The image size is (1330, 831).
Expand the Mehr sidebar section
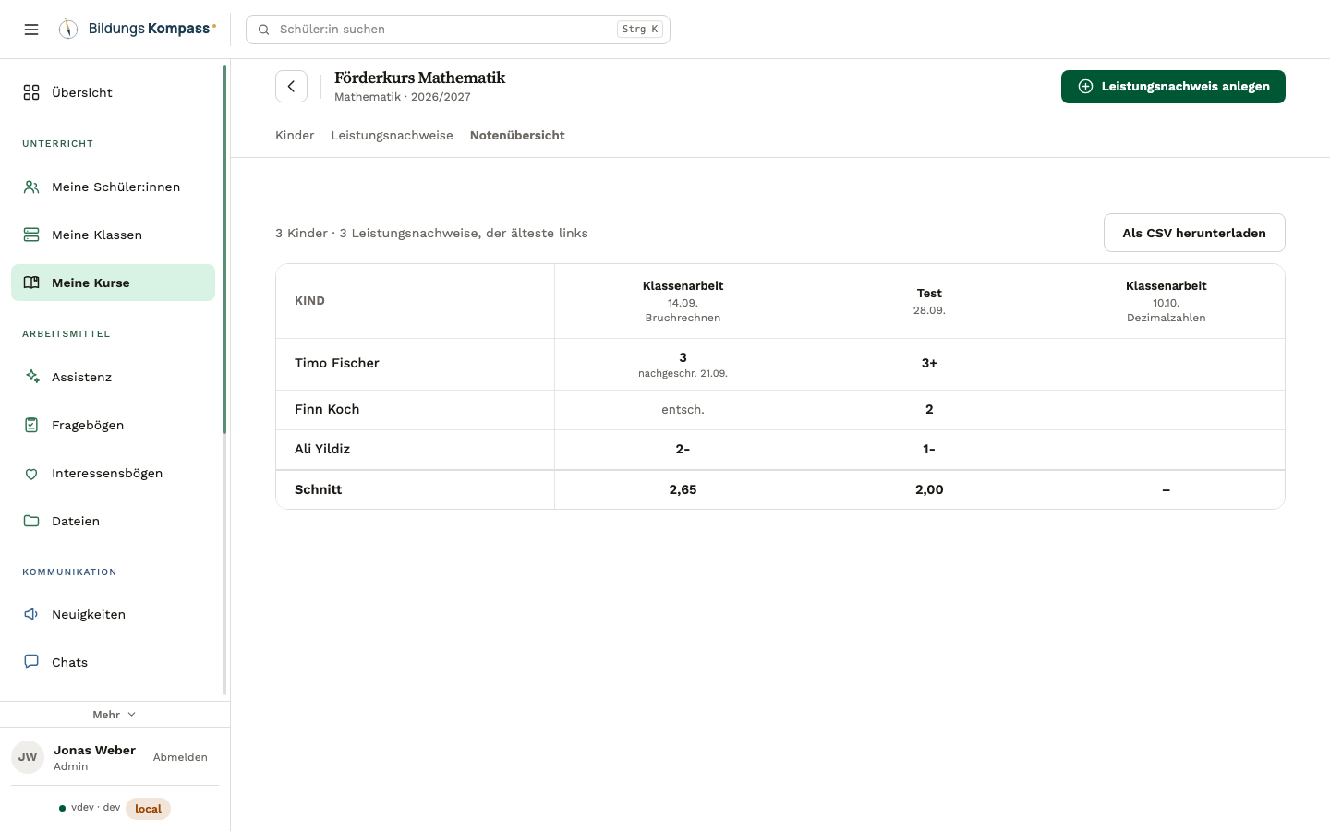[115, 715]
